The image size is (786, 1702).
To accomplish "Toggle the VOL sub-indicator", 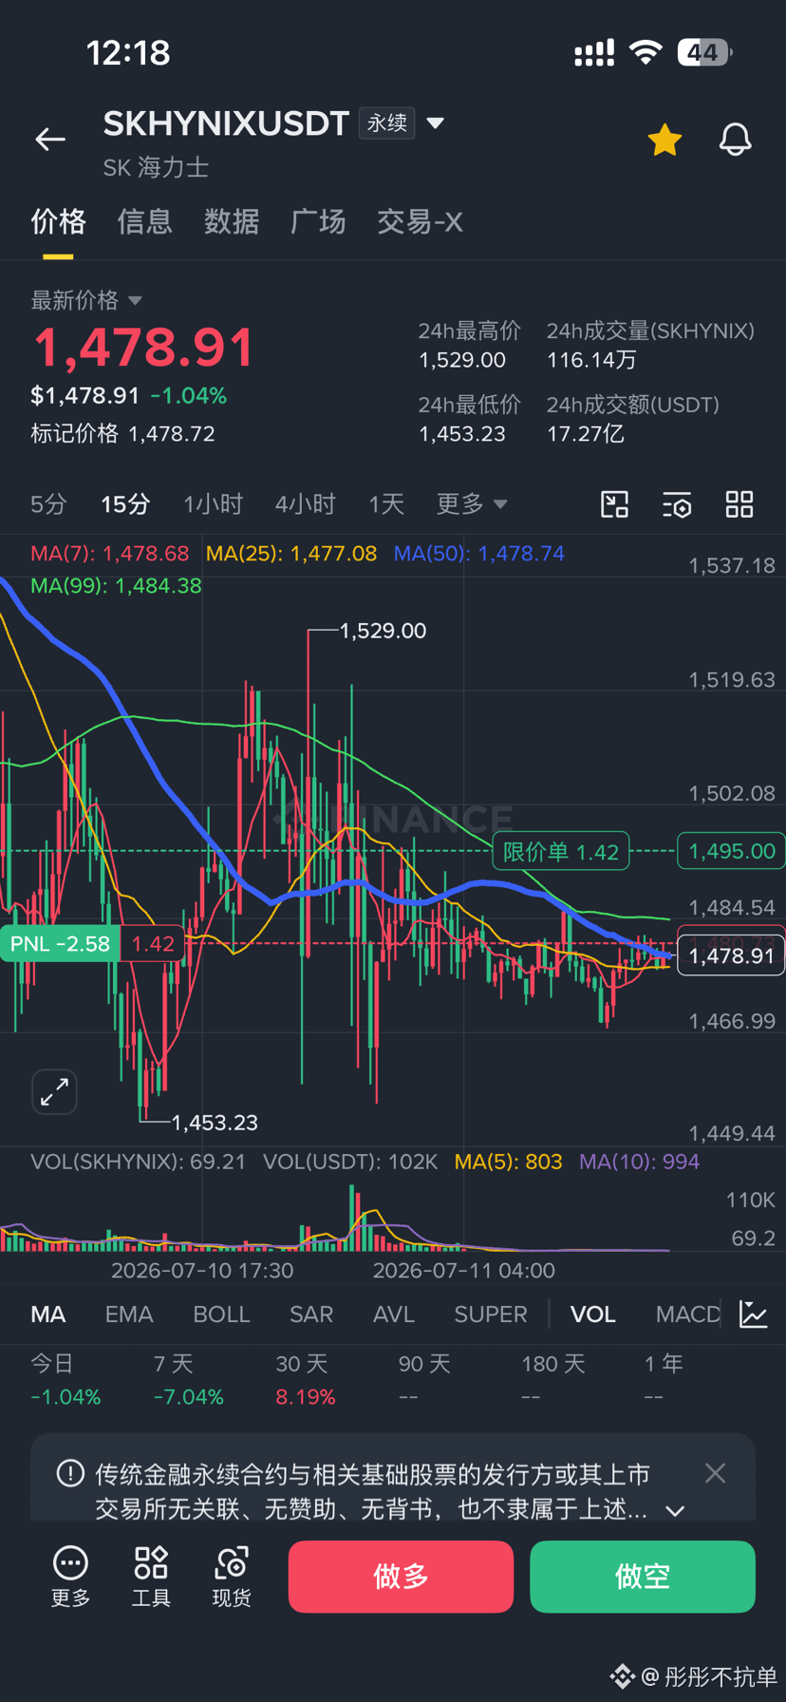I will click(593, 1314).
